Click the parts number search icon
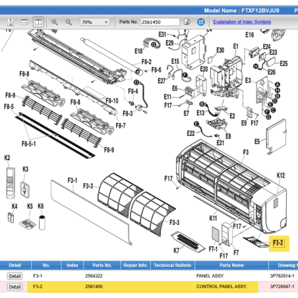This screenshot has width=298, height=298. [x=187, y=22]
